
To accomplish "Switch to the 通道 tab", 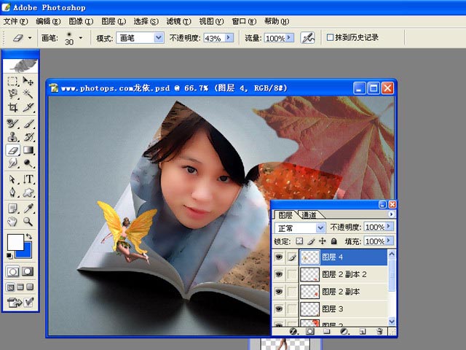I will pos(309,215).
